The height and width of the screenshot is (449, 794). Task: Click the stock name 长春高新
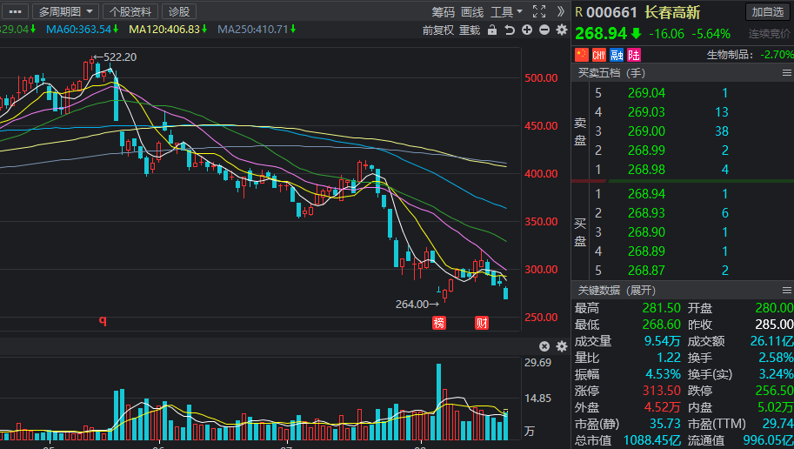point(672,12)
